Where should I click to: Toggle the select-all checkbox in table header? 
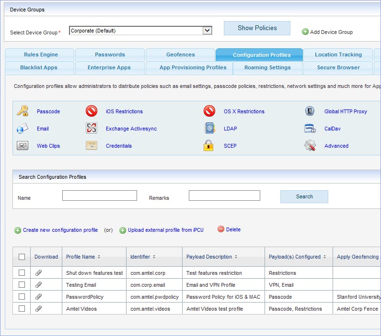[22, 257]
